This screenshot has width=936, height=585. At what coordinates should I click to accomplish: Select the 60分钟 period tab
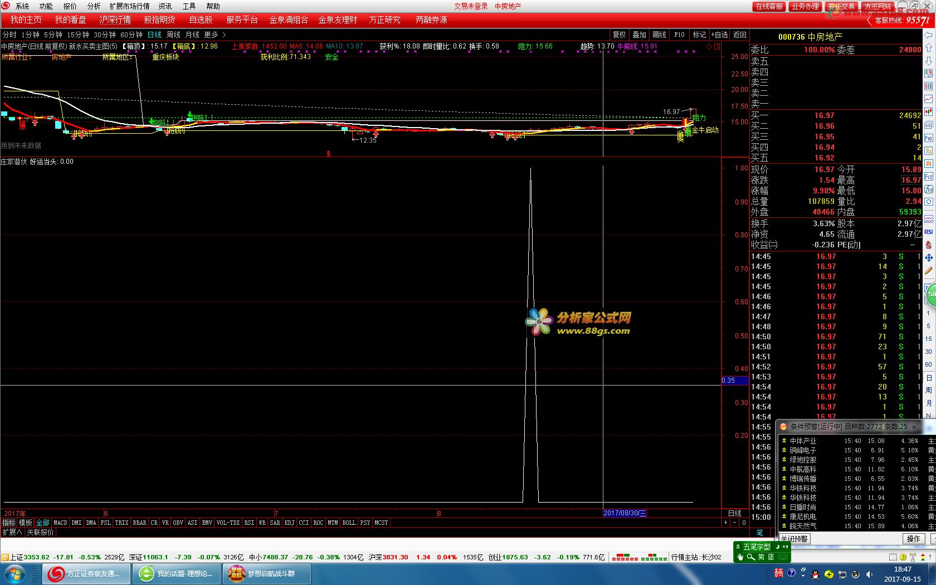point(131,35)
